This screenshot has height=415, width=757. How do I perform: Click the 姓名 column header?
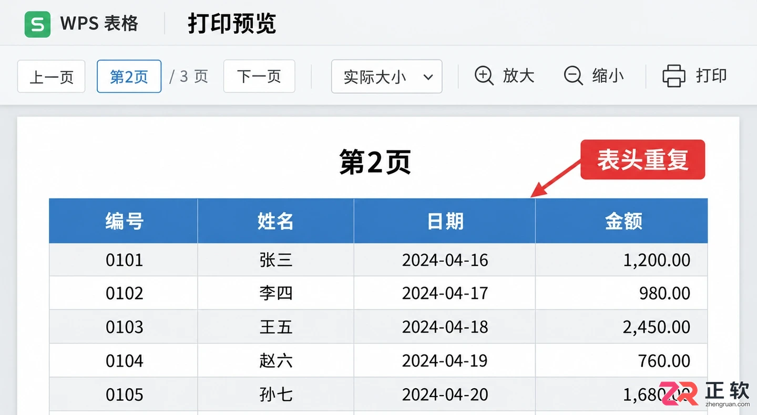pyautogui.click(x=275, y=221)
